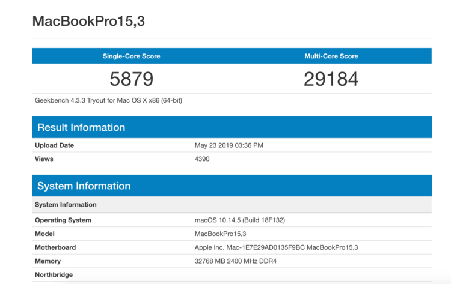The height and width of the screenshot is (284, 451).
Task: Select the gray System Information subheader row
Action: pyautogui.click(x=232, y=205)
